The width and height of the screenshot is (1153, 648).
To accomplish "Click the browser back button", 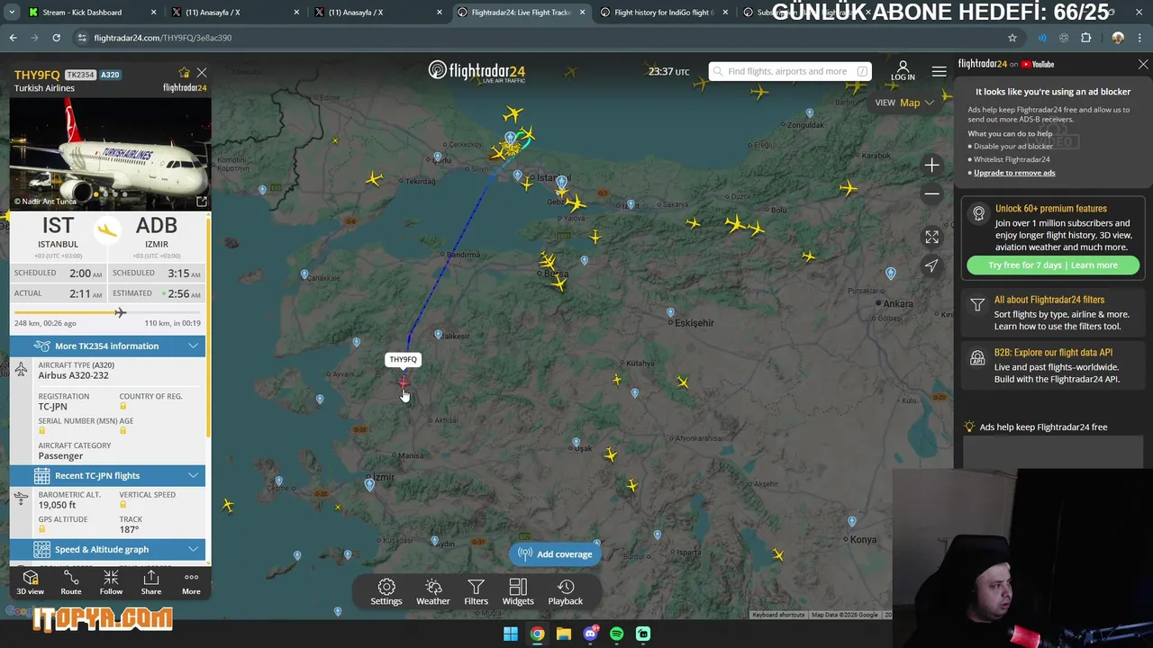I will tap(13, 38).
